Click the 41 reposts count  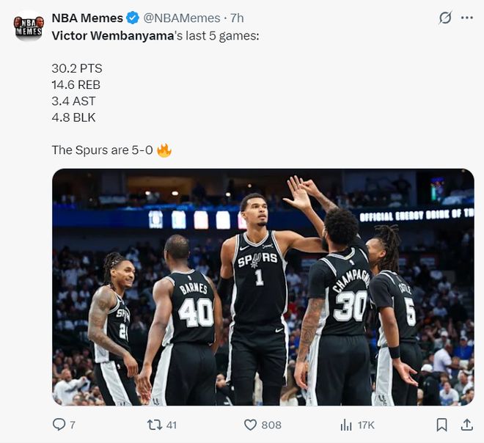coord(172,425)
